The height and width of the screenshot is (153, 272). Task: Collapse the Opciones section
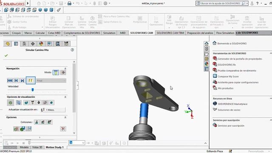click(65, 117)
